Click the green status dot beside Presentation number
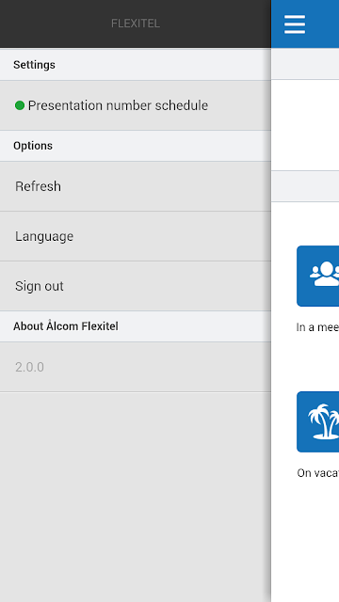This screenshot has width=339, height=602. pos(20,105)
